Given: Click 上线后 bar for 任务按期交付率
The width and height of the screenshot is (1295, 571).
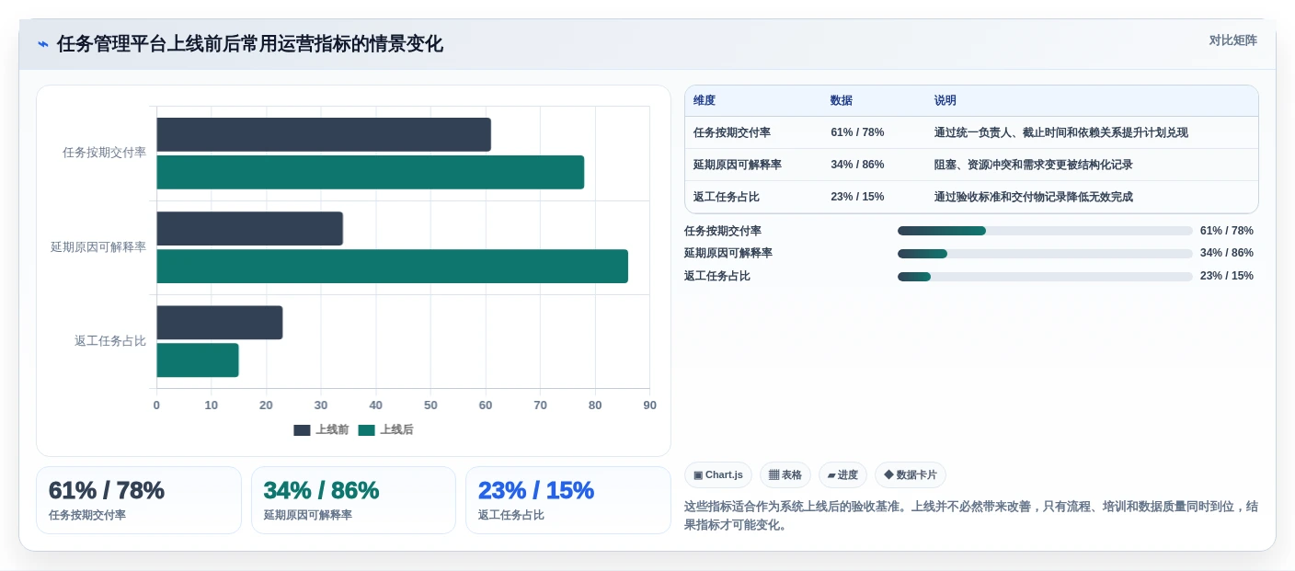Looking at the screenshot, I should [371, 172].
